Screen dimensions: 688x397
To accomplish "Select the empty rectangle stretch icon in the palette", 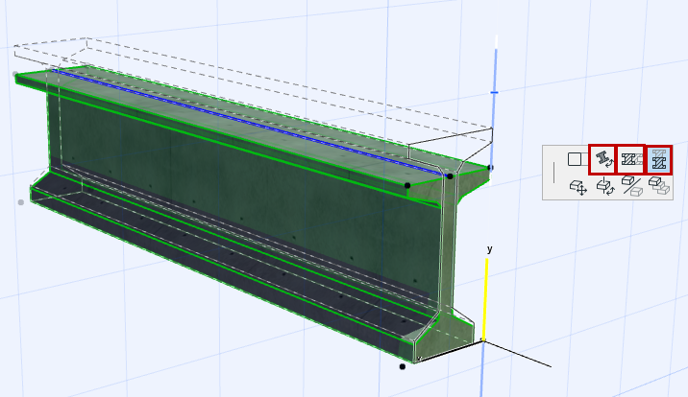I will click(575, 159).
